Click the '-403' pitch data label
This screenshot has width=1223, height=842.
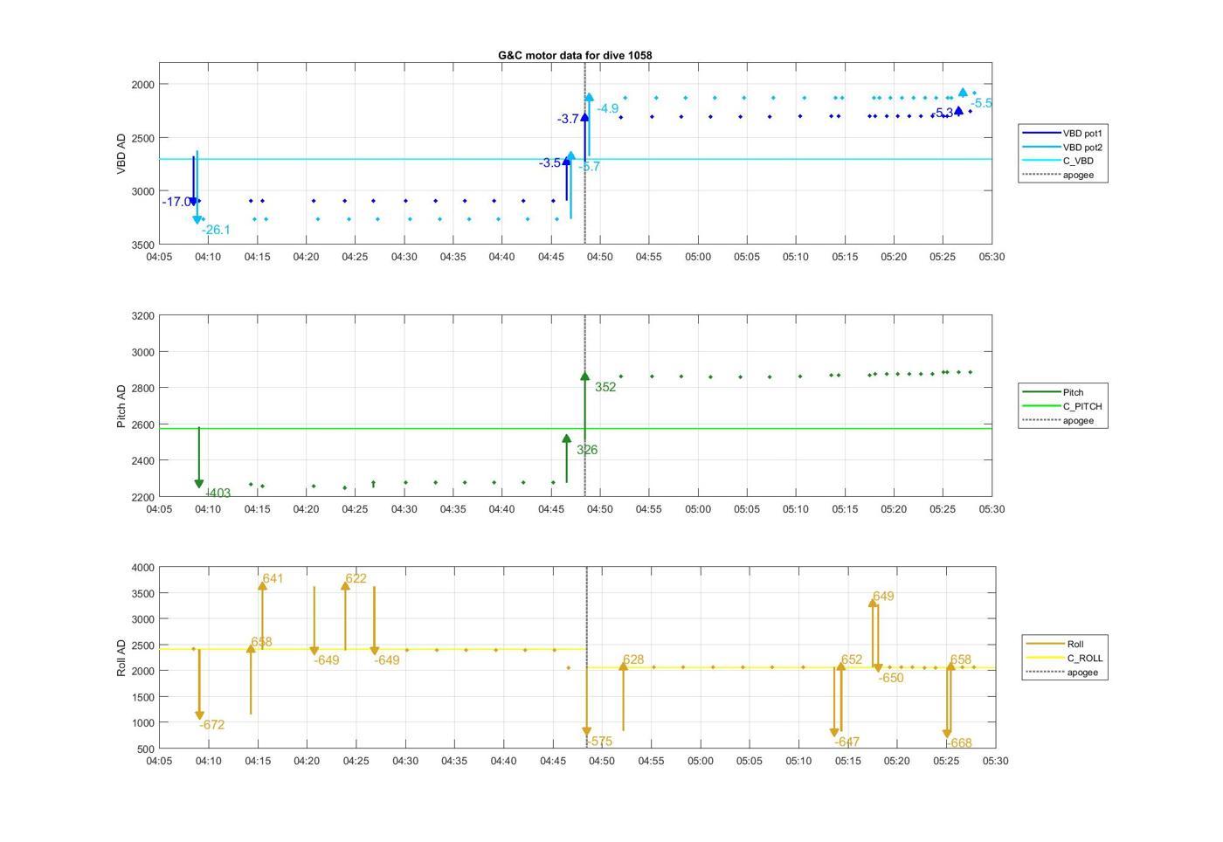click(218, 493)
